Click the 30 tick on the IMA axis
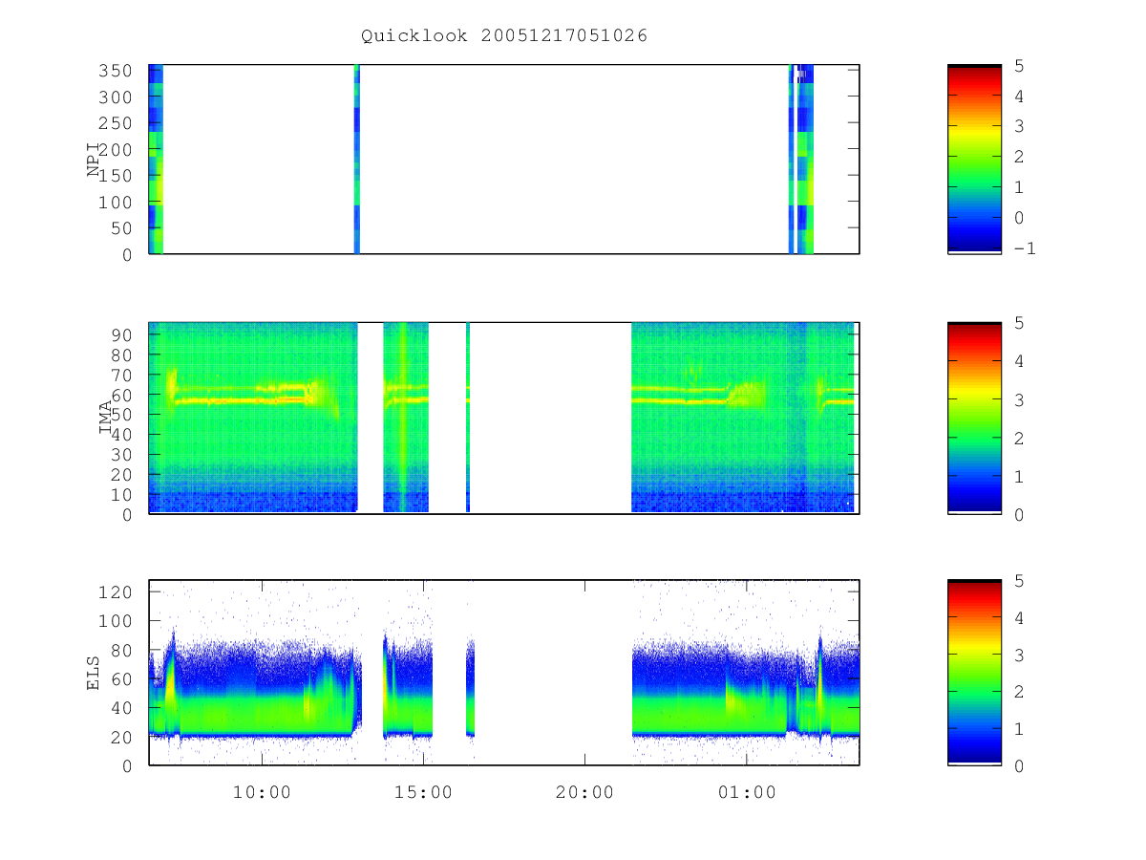This screenshot has width=1146, height=860. click(x=122, y=455)
